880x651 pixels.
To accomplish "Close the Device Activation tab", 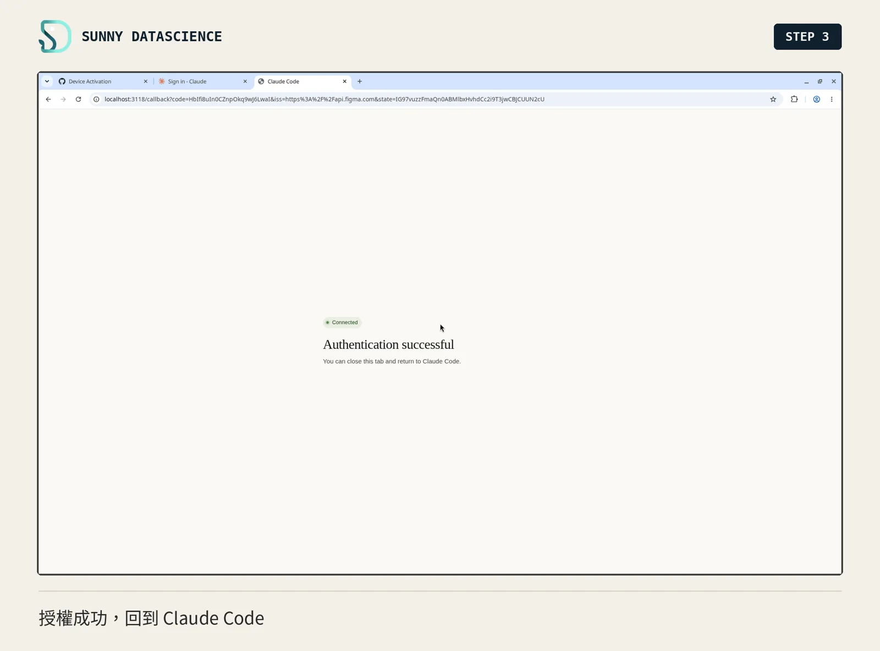I will click(x=146, y=81).
